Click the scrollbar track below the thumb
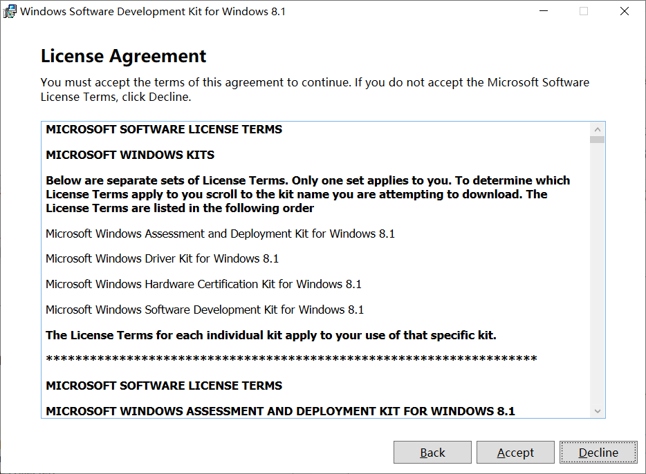Viewport: 646px width, 474px height. tap(598, 276)
